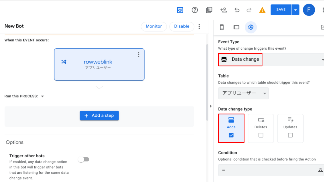Open the help question mark icon
This screenshot has width=328, height=184.
coord(195,10)
